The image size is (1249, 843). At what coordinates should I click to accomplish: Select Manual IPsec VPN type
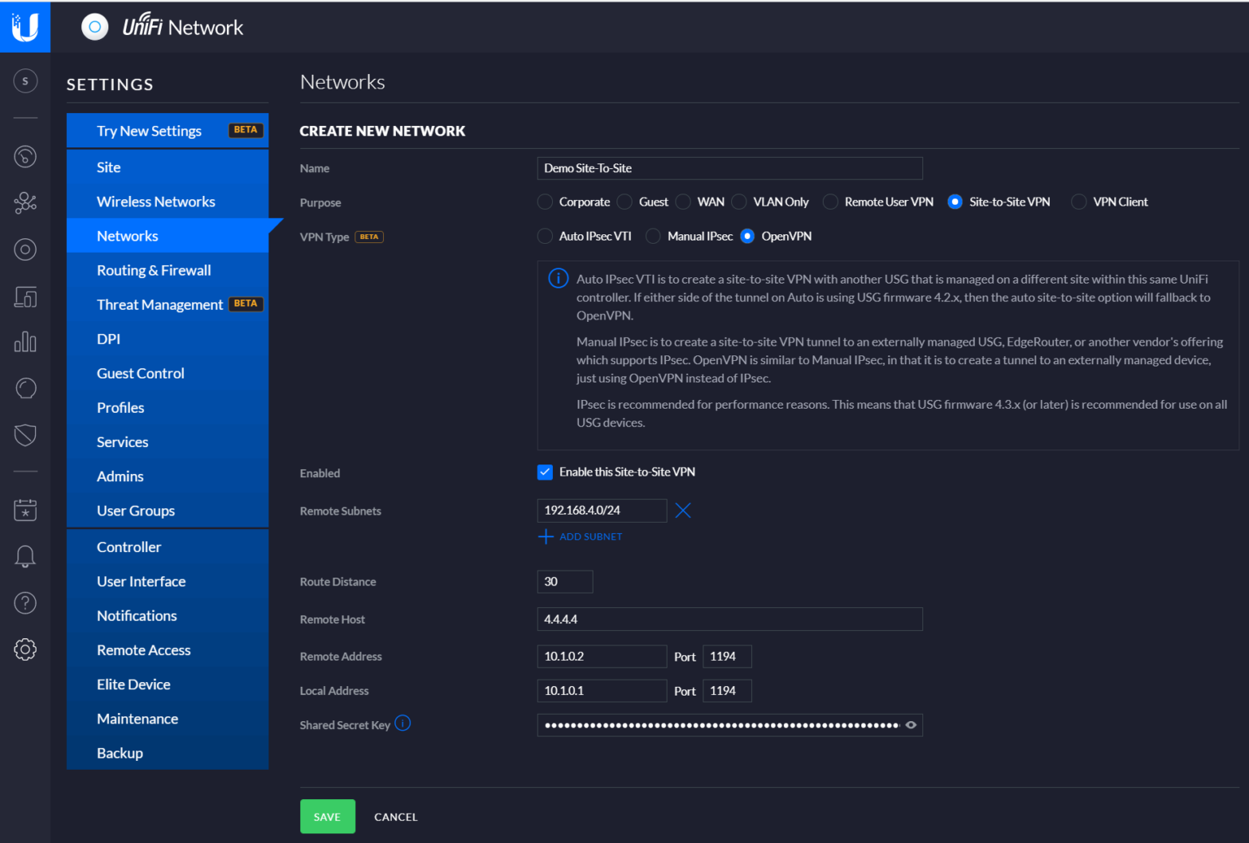click(653, 236)
